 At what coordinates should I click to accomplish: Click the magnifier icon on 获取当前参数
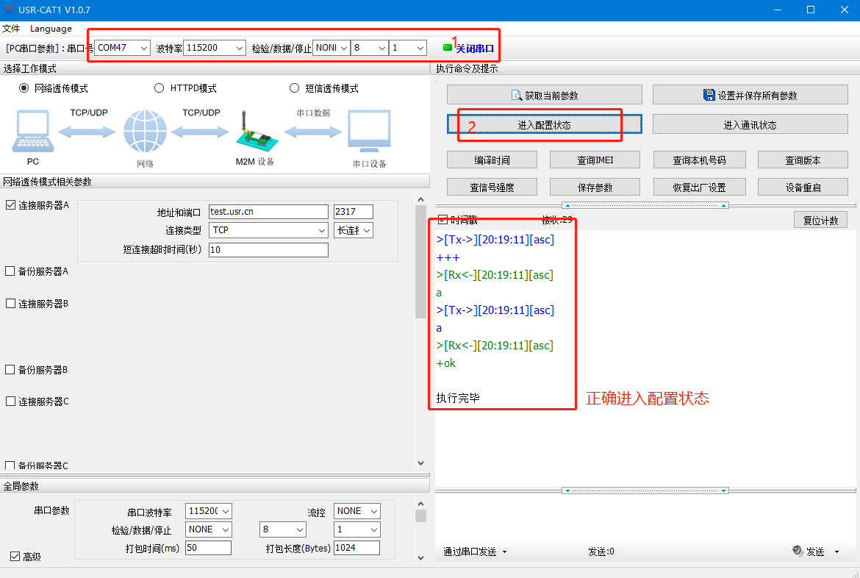click(x=517, y=95)
